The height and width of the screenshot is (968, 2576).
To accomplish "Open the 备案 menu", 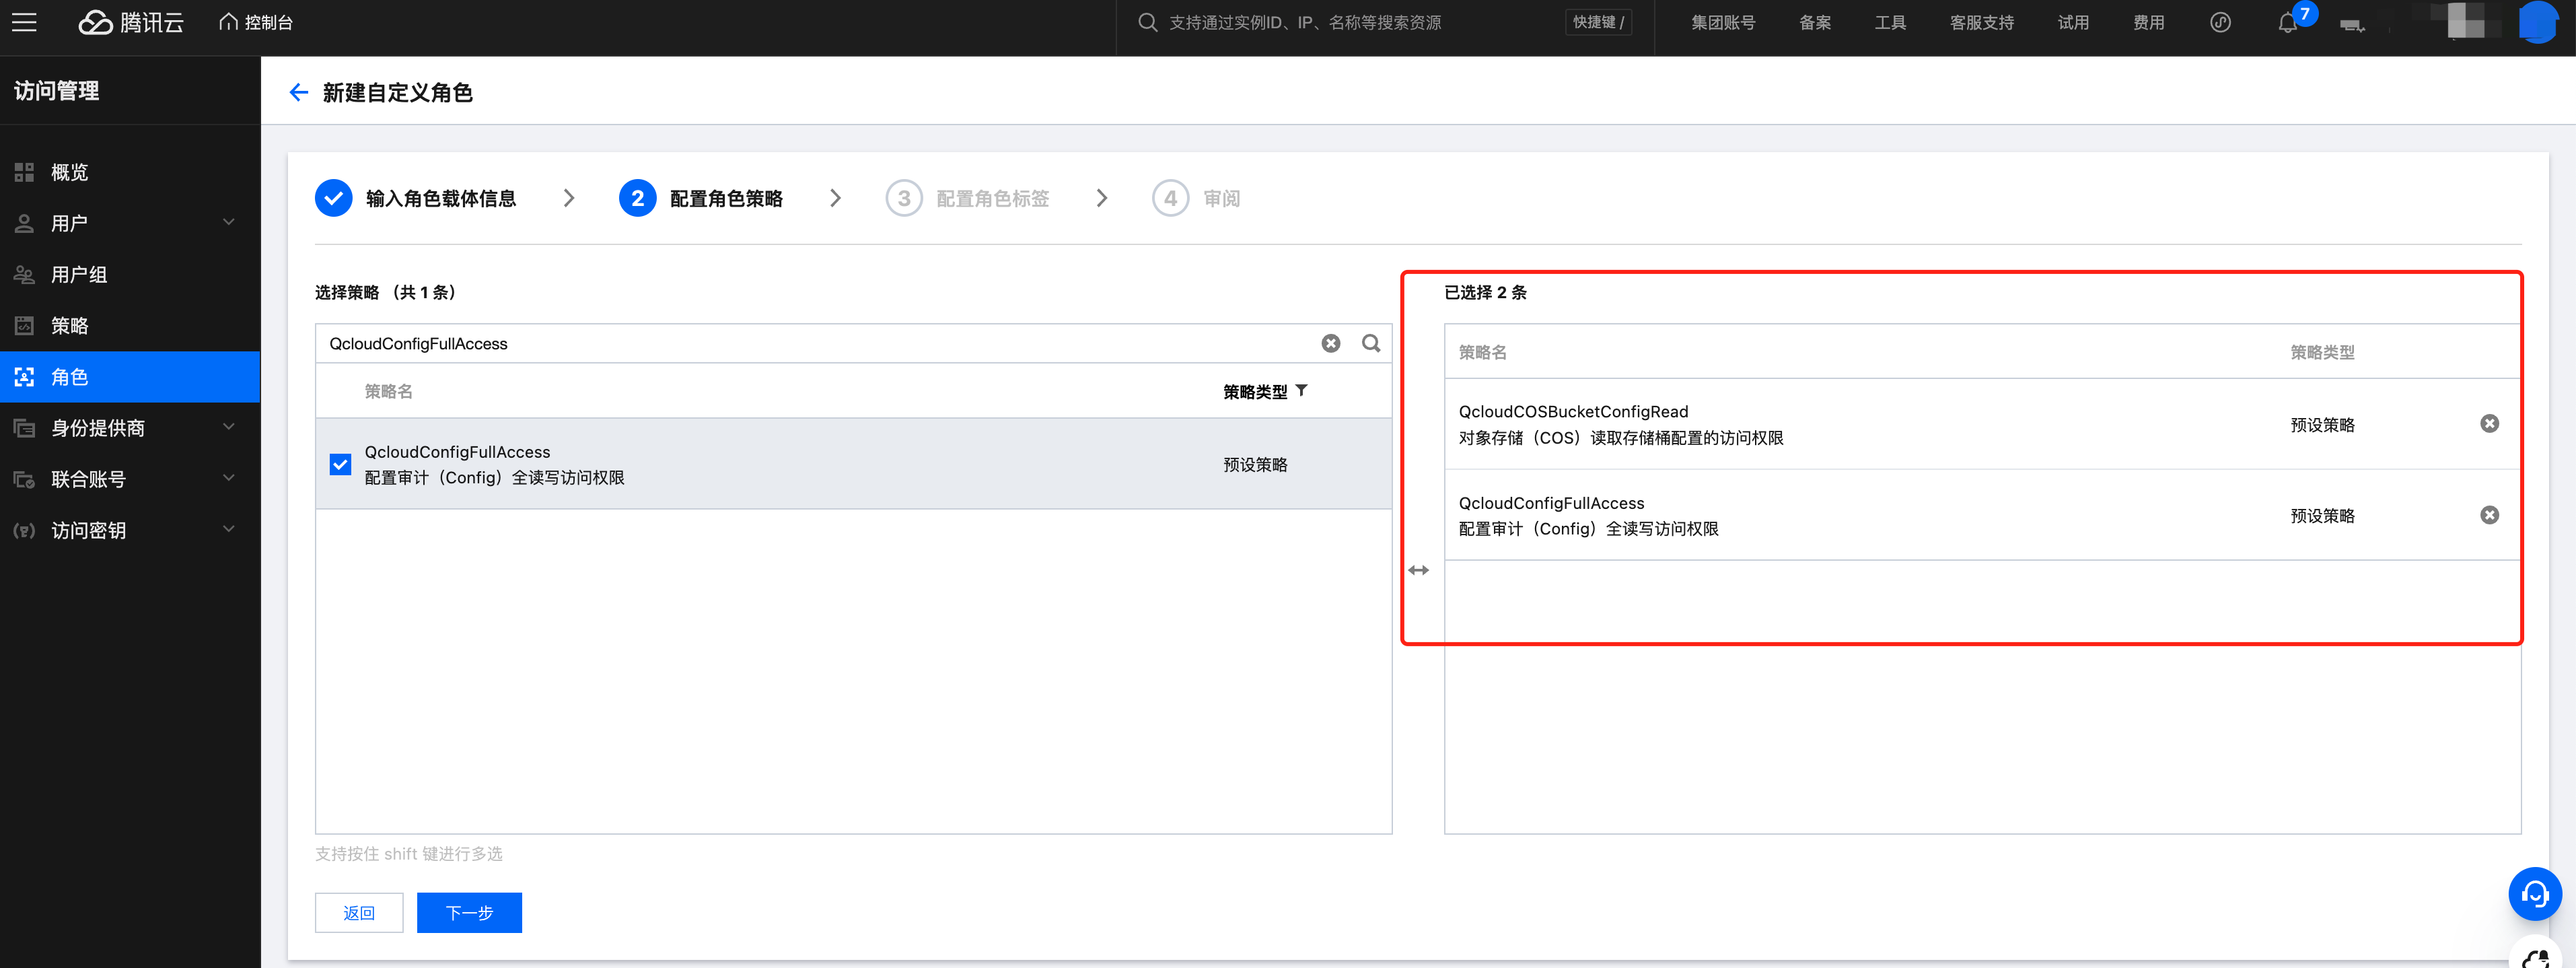I will point(1815,22).
